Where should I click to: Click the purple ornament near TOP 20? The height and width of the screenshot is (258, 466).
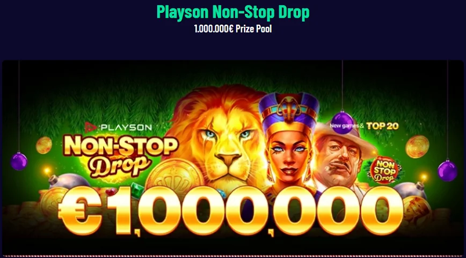343,122
